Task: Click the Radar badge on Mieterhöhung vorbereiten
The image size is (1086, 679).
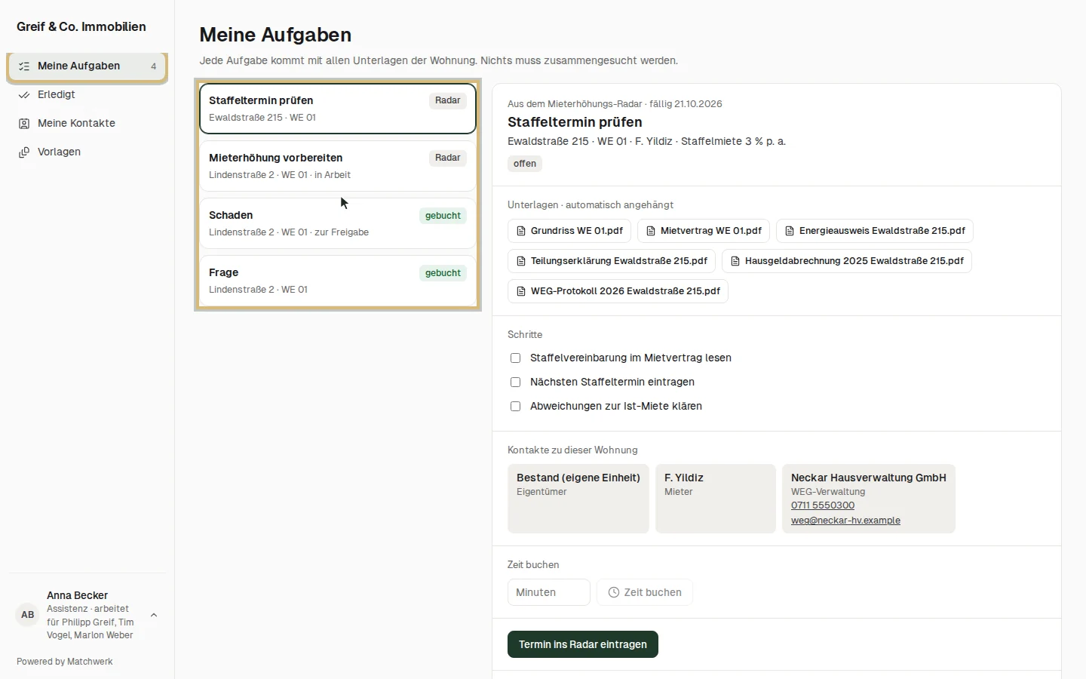Action: (448, 158)
